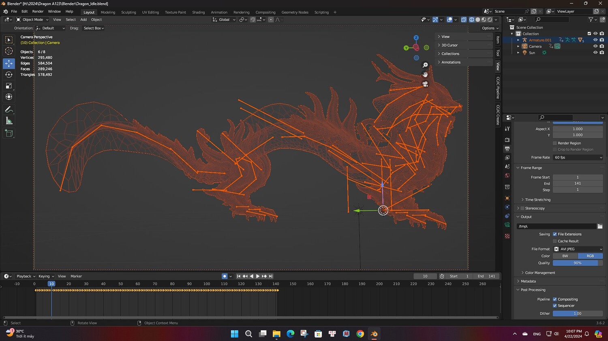Enable the Render Region checkbox
This screenshot has width=608, height=341.
click(x=555, y=143)
